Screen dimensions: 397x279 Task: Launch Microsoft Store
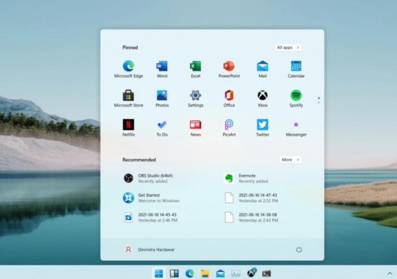point(128,98)
